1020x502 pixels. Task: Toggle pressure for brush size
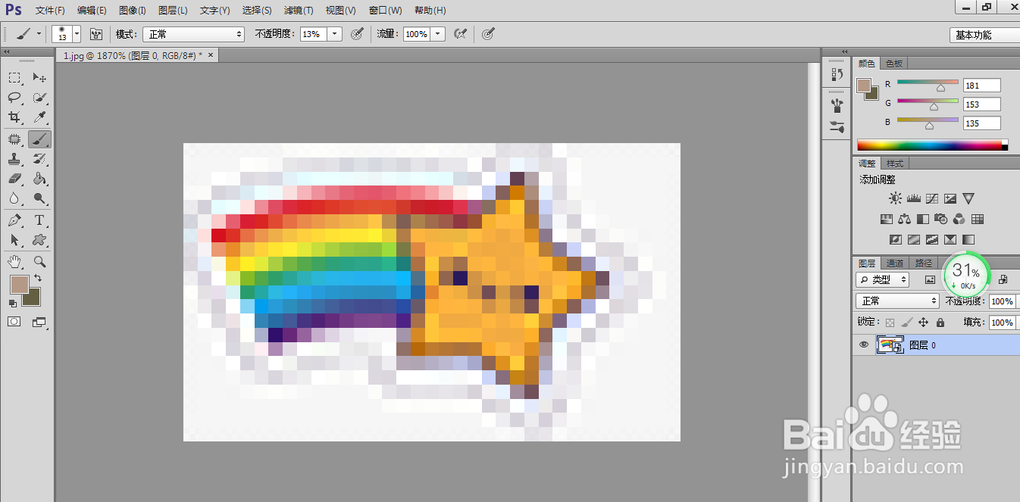[x=489, y=34]
